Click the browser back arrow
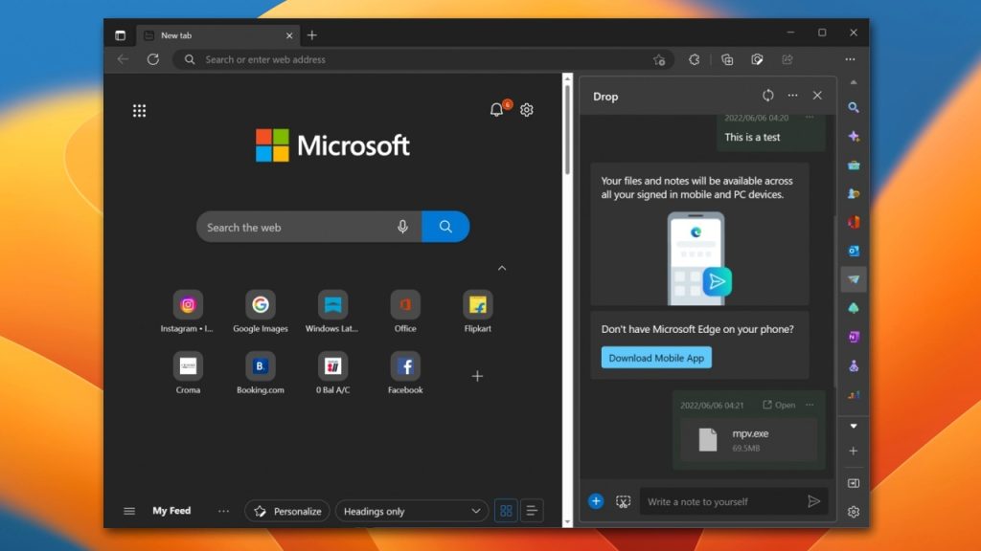981x551 pixels. click(124, 59)
